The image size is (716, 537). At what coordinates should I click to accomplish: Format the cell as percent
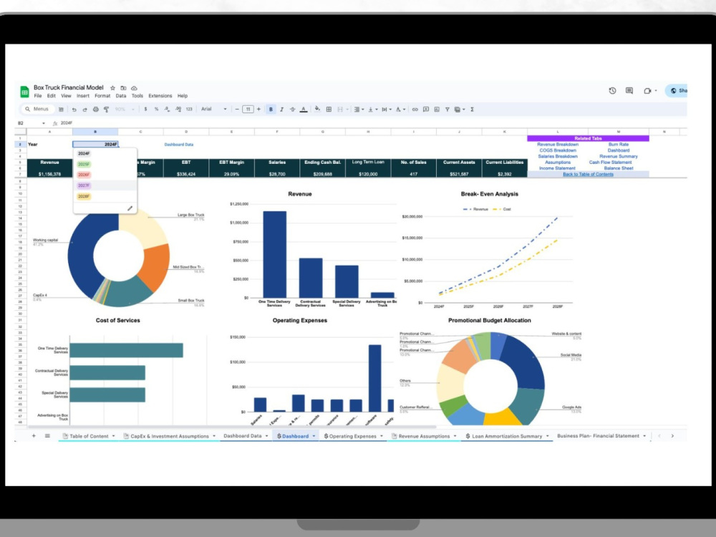coord(157,110)
